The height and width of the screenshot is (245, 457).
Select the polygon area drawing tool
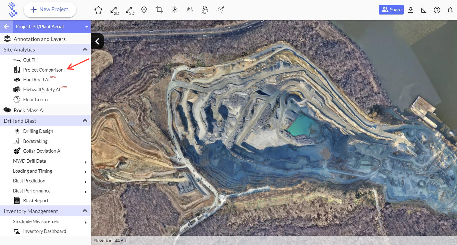click(98, 10)
